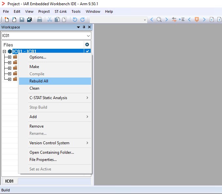
Task: Open the Tools menu
Action: [x=76, y=11]
